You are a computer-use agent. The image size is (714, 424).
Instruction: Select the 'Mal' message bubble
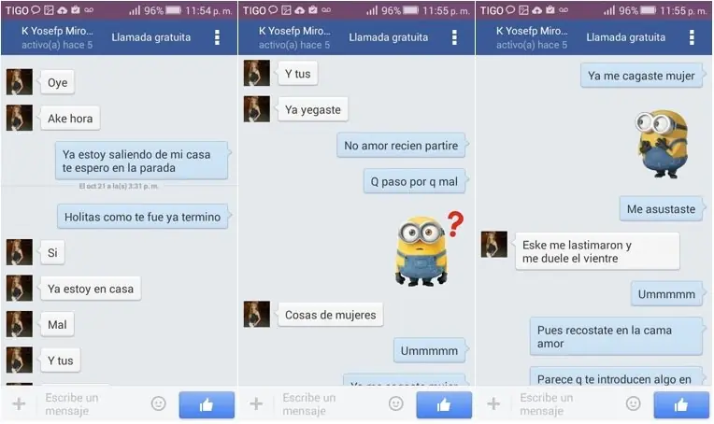tap(57, 324)
